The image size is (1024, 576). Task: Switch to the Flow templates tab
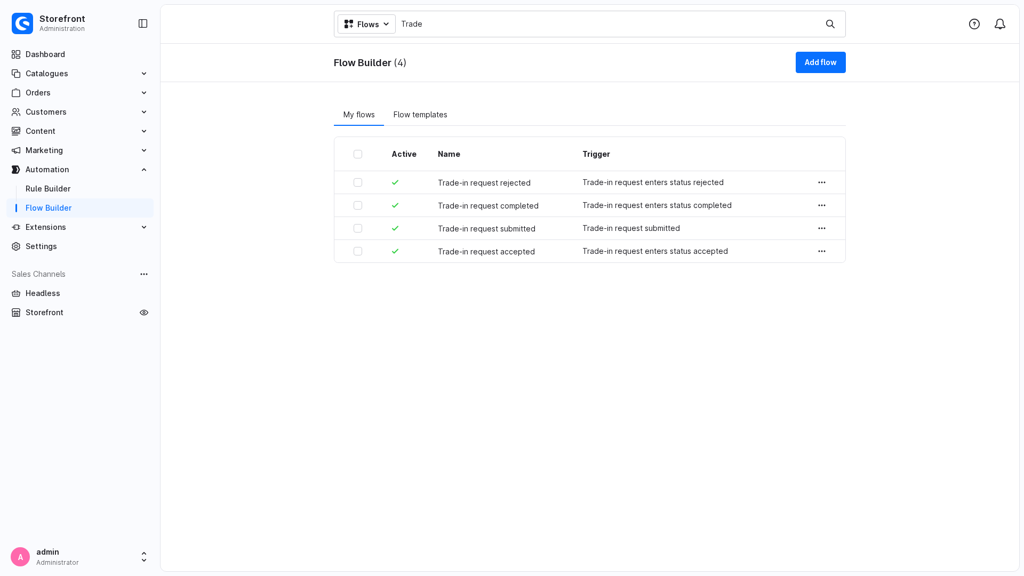click(420, 115)
